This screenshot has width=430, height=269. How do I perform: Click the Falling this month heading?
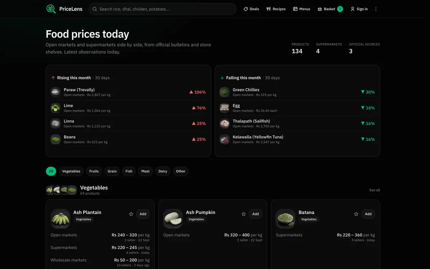click(243, 78)
